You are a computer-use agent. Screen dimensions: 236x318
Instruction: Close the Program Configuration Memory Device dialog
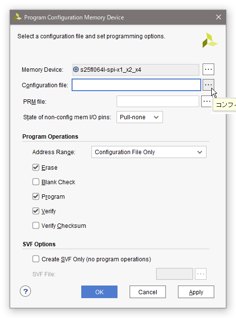pos(219,17)
